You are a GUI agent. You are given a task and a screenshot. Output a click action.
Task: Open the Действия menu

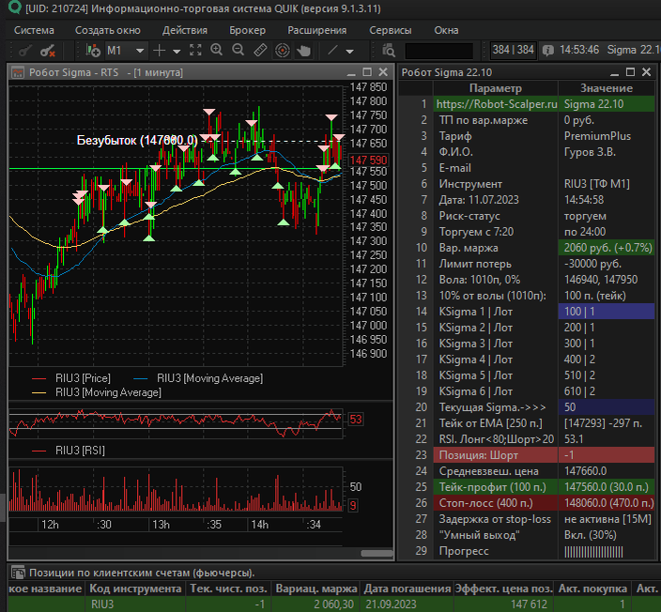point(185,30)
